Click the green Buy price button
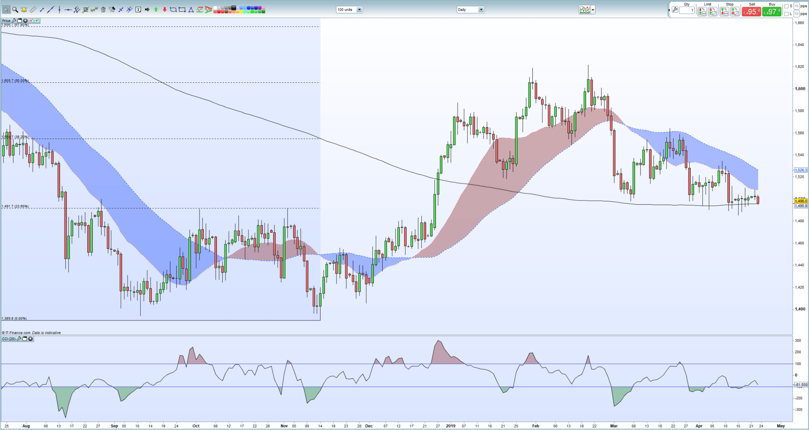 (x=772, y=11)
